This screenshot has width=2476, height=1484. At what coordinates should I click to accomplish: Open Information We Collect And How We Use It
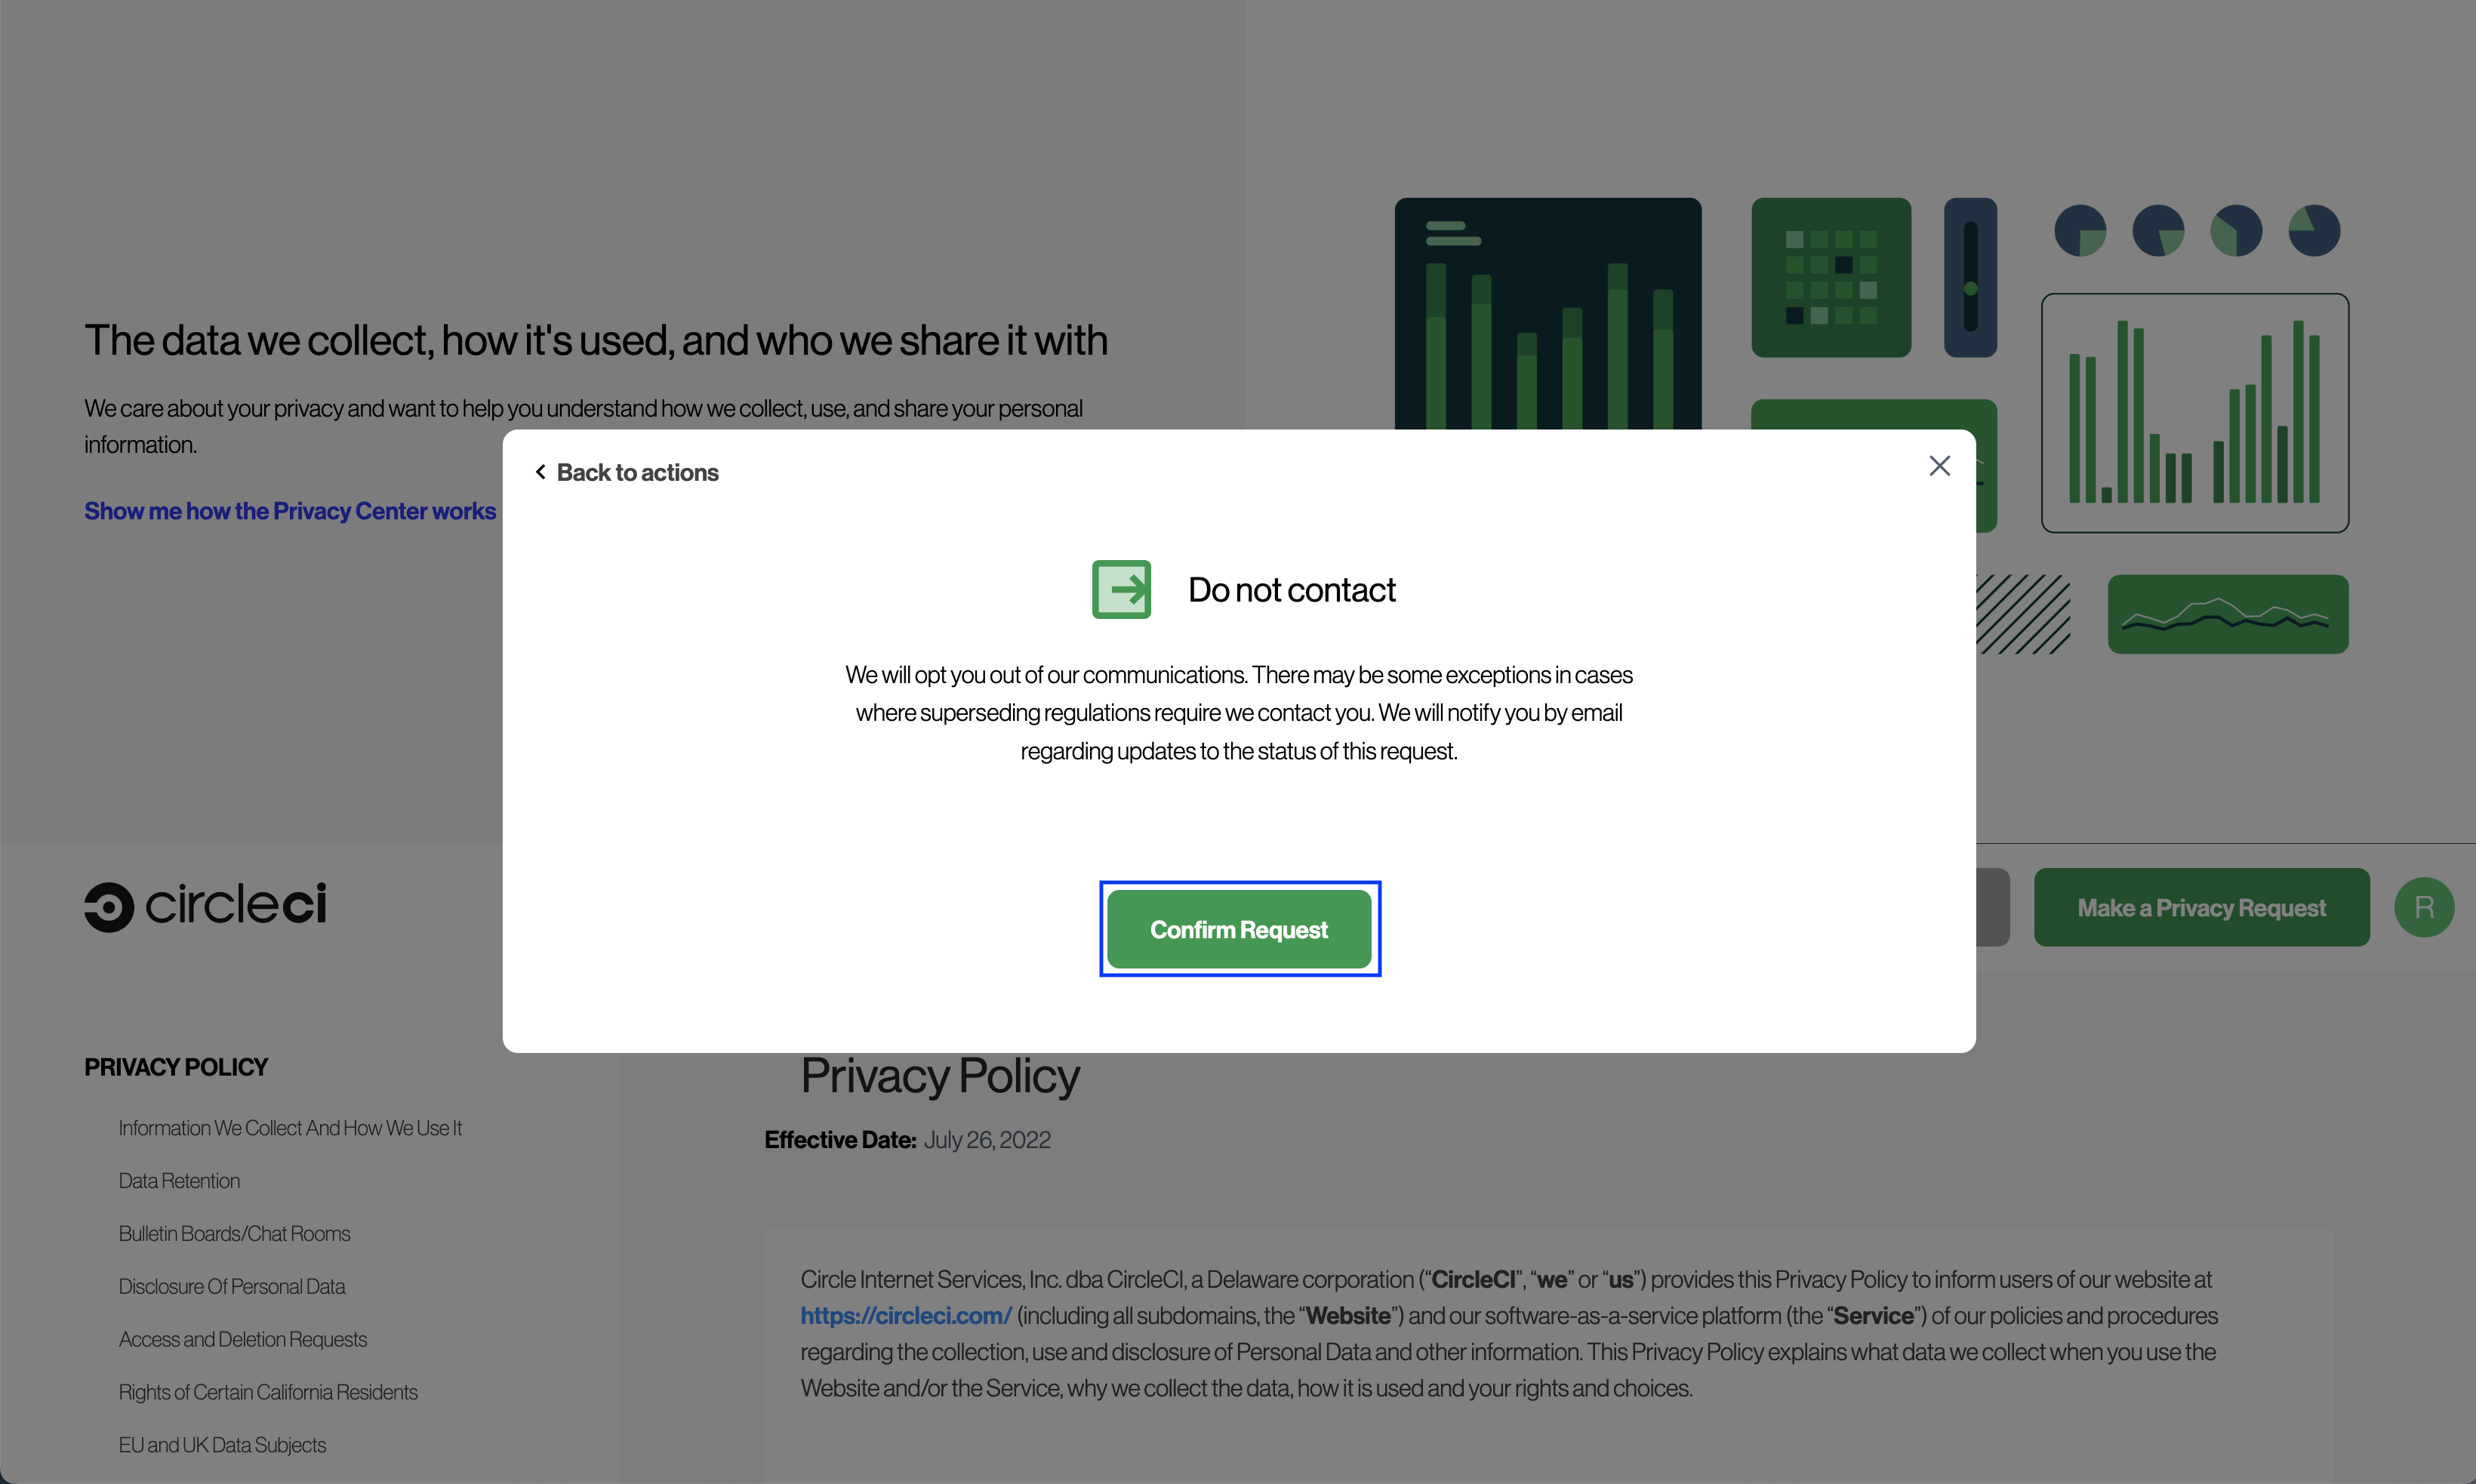pyautogui.click(x=290, y=1128)
